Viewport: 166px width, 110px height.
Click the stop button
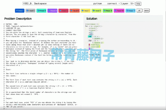(x=138, y=4)
